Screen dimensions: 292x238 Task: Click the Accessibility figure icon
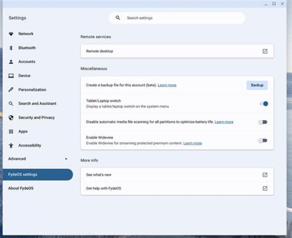[x=11, y=145]
